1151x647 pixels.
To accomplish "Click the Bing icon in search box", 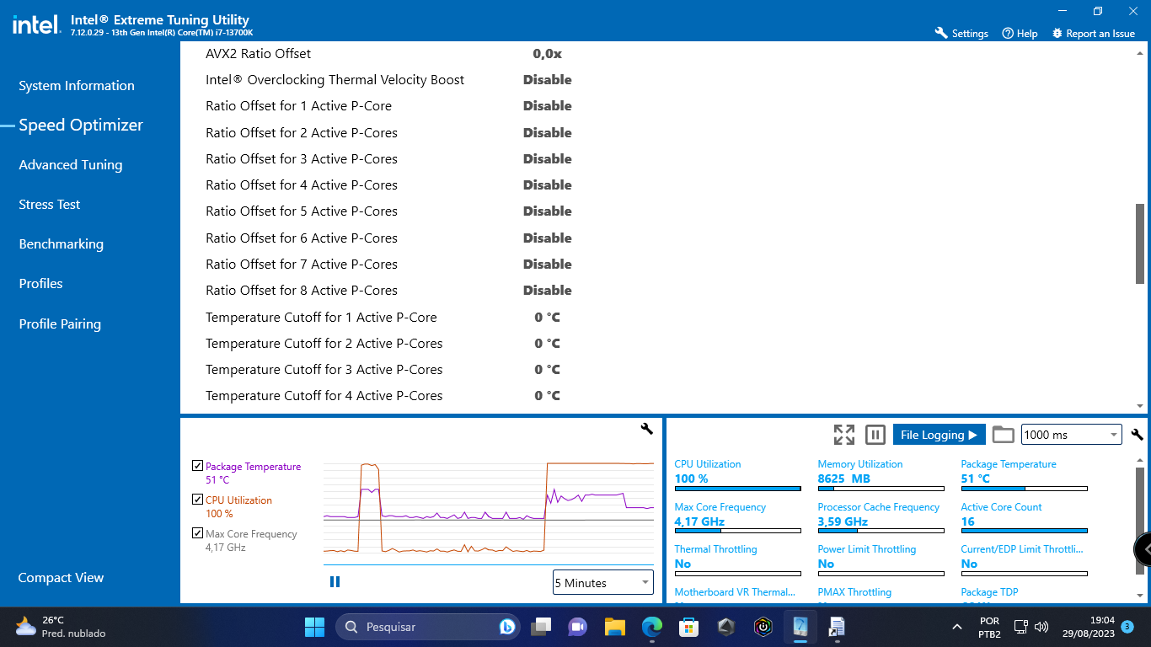I will pyautogui.click(x=507, y=627).
